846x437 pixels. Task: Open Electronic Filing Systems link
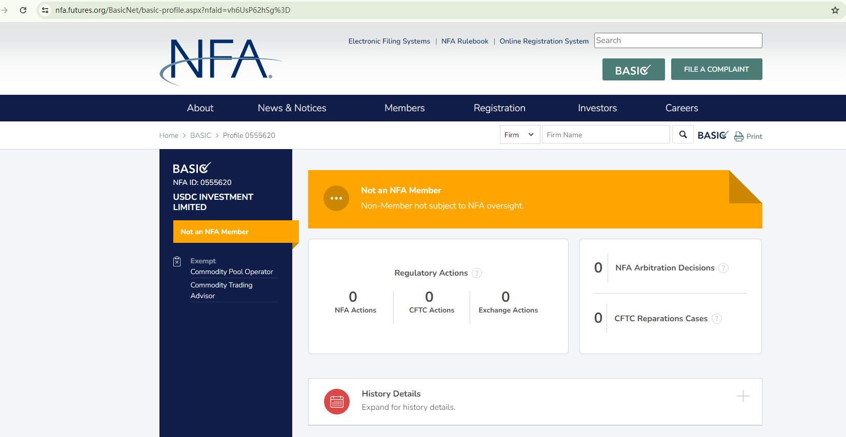pyautogui.click(x=389, y=41)
